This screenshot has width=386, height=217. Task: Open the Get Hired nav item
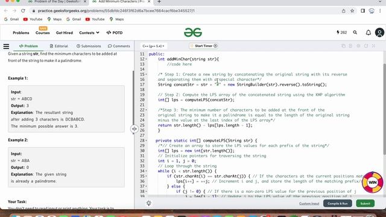coord(65,33)
